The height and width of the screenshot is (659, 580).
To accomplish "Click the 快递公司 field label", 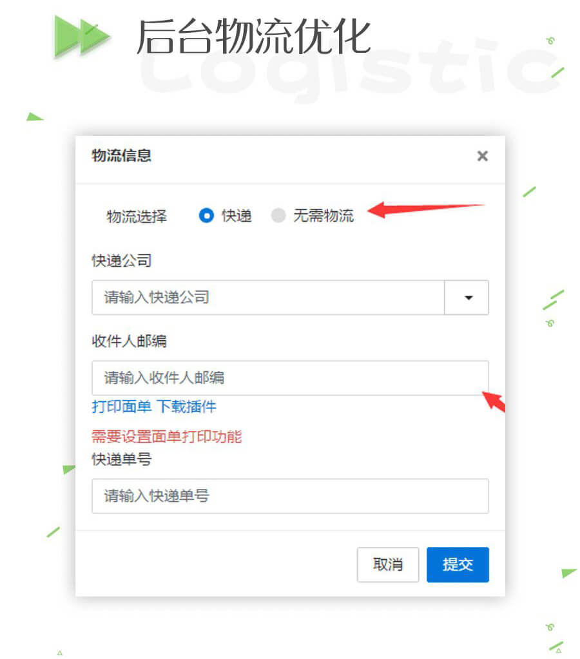I will [x=122, y=261].
